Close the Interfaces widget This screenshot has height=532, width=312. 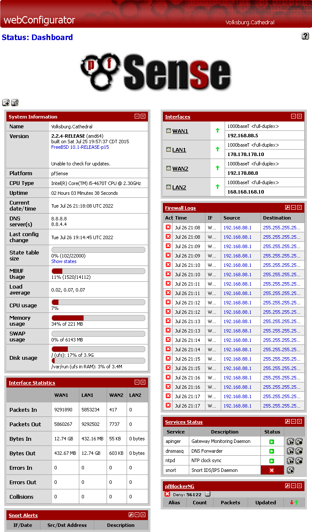coord(300,116)
